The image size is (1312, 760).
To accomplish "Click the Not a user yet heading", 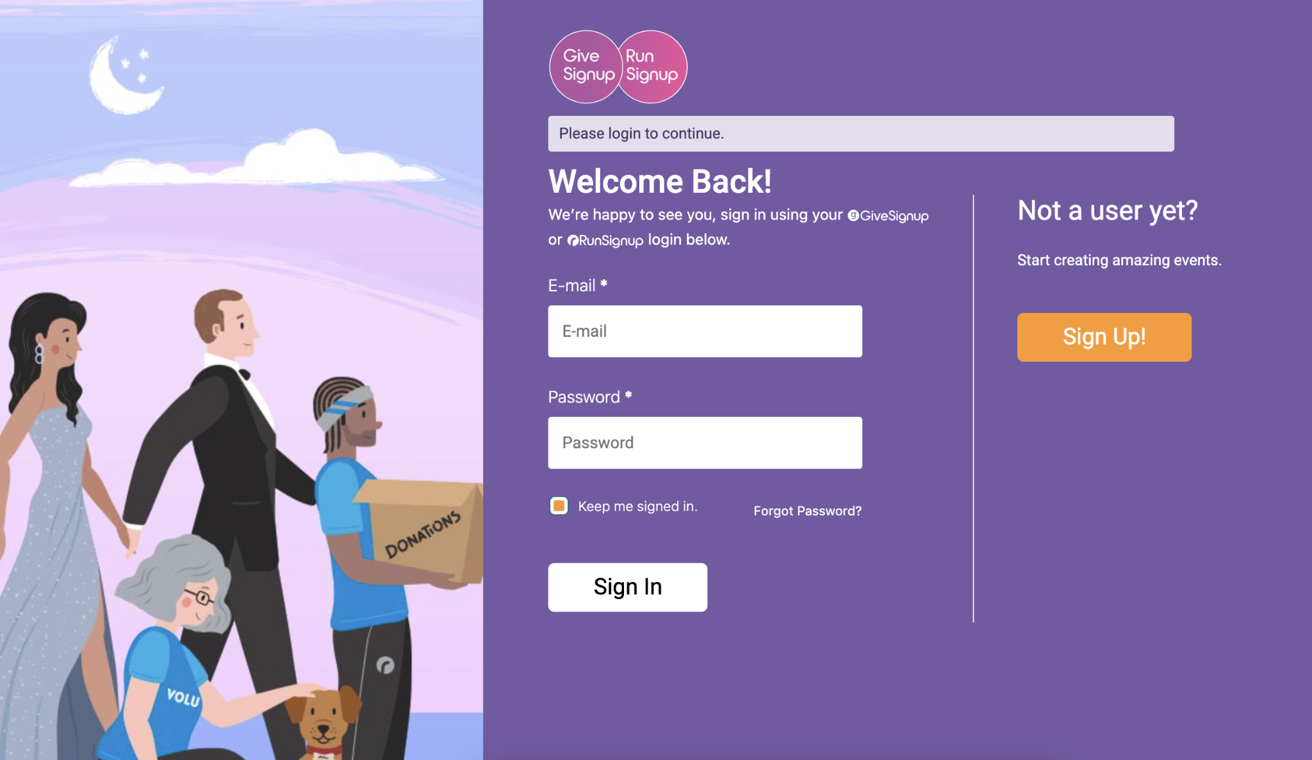I will [x=1108, y=211].
